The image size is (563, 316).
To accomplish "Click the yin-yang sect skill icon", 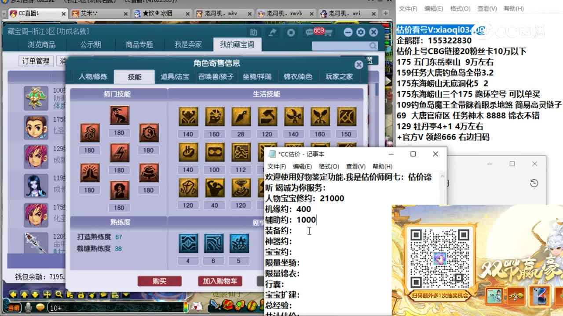I will pos(149,133).
